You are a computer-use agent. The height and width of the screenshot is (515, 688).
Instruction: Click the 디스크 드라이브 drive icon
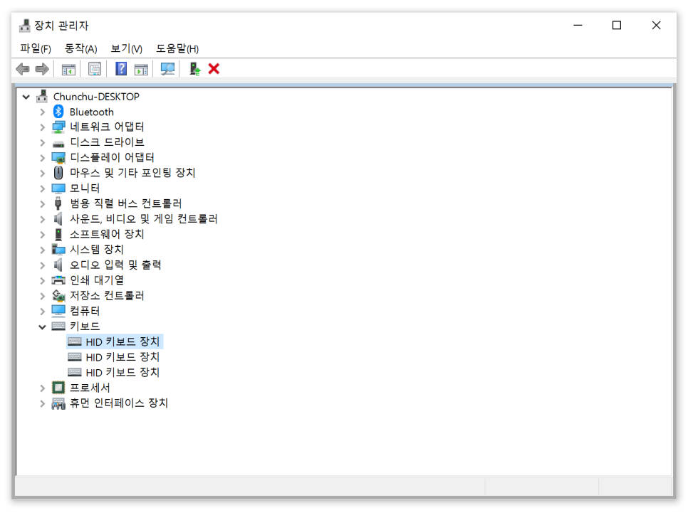(x=58, y=143)
